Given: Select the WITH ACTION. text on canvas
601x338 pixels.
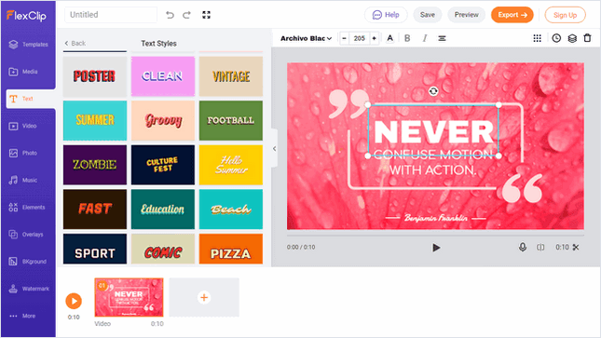Looking at the screenshot, I should pos(433,169).
